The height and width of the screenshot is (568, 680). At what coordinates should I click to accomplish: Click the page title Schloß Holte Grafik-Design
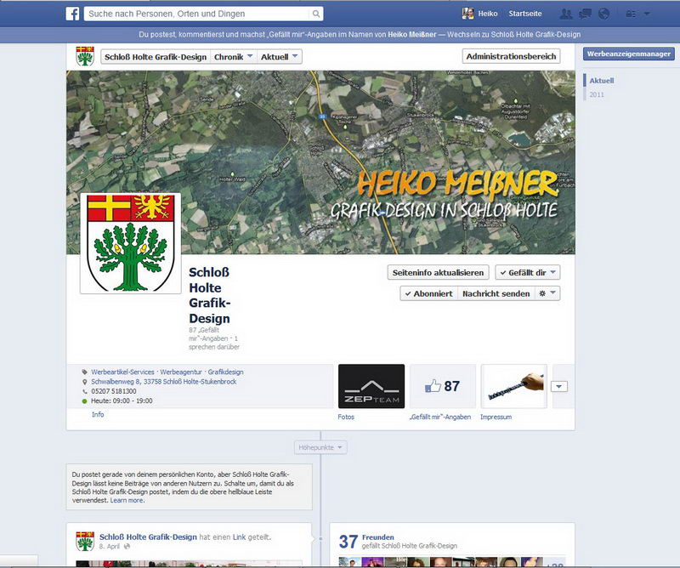(x=209, y=295)
